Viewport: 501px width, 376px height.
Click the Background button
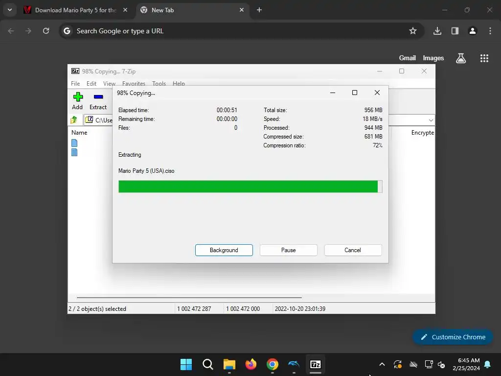pos(224,250)
